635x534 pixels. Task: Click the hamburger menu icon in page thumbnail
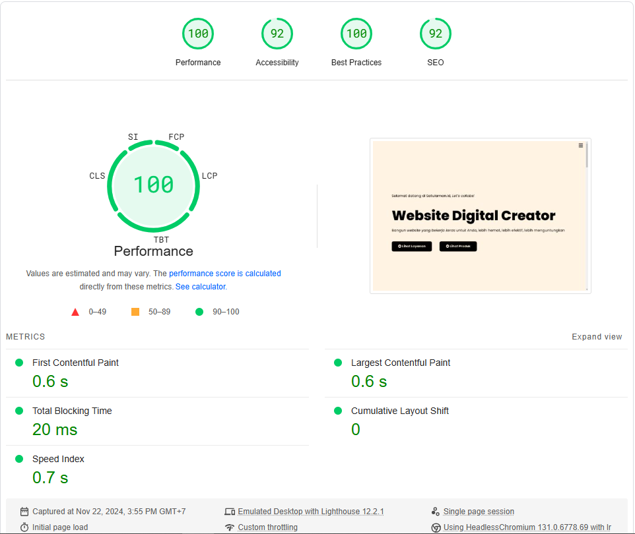point(581,146)
